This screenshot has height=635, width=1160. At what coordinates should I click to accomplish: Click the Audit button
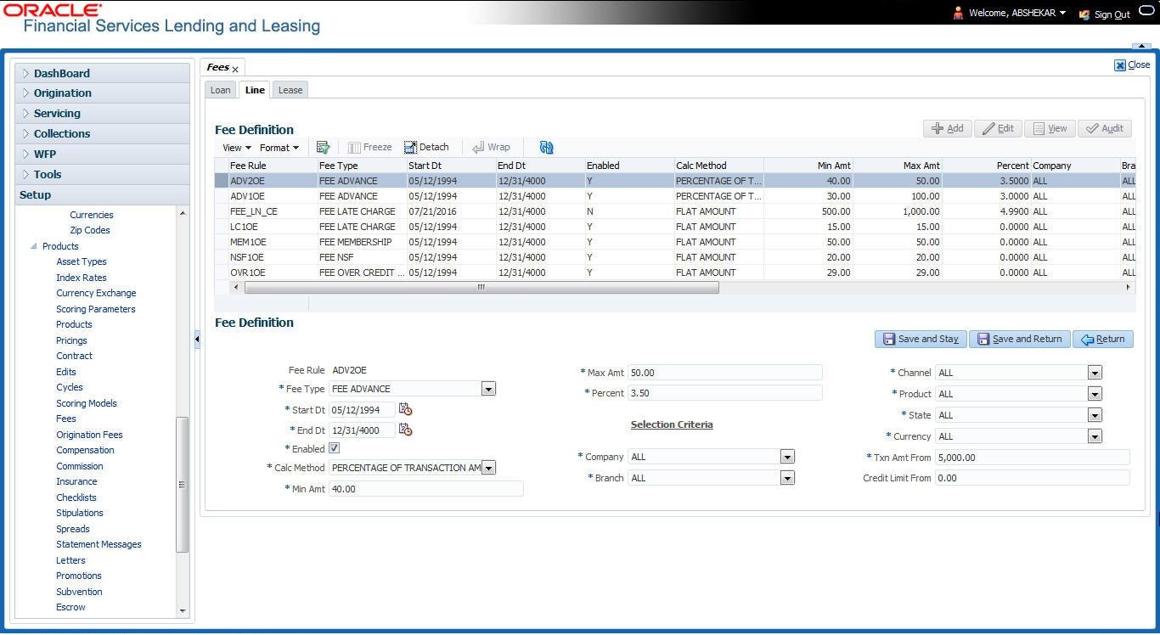(1105, 128)
